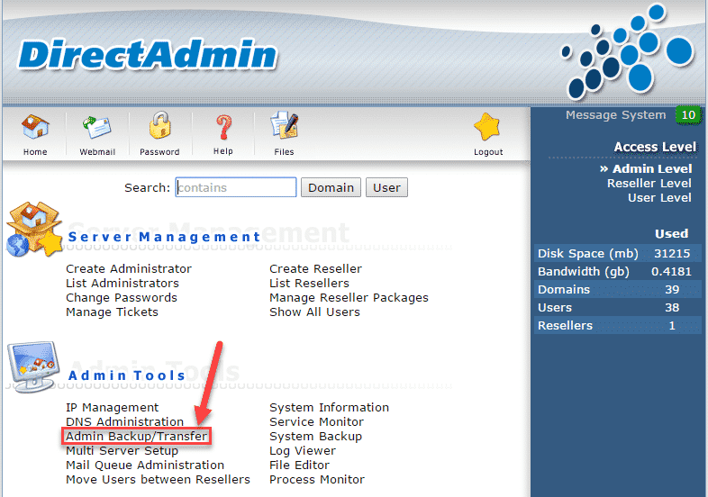Image resolution: width=708 pixels, height=497 pixels.
Task: Open File Editor
Action: coord(299,465)
